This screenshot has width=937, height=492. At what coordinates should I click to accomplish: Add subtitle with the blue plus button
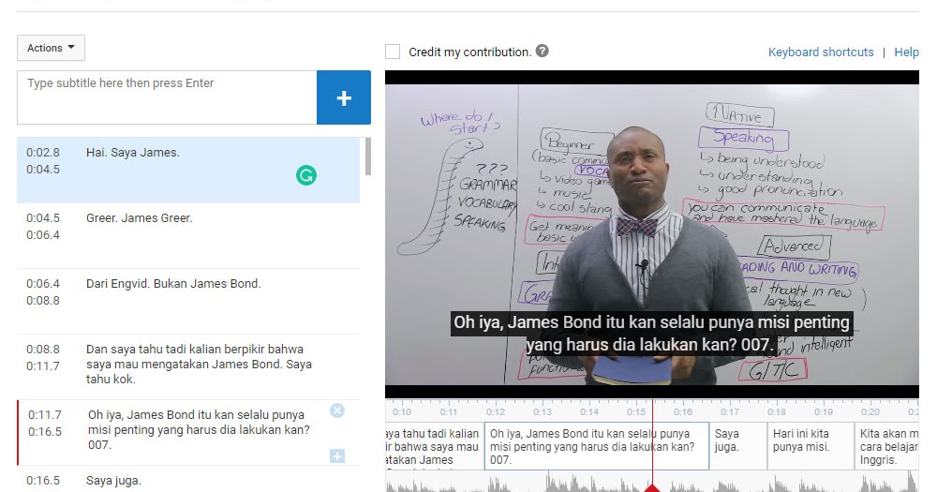point(344,97)
